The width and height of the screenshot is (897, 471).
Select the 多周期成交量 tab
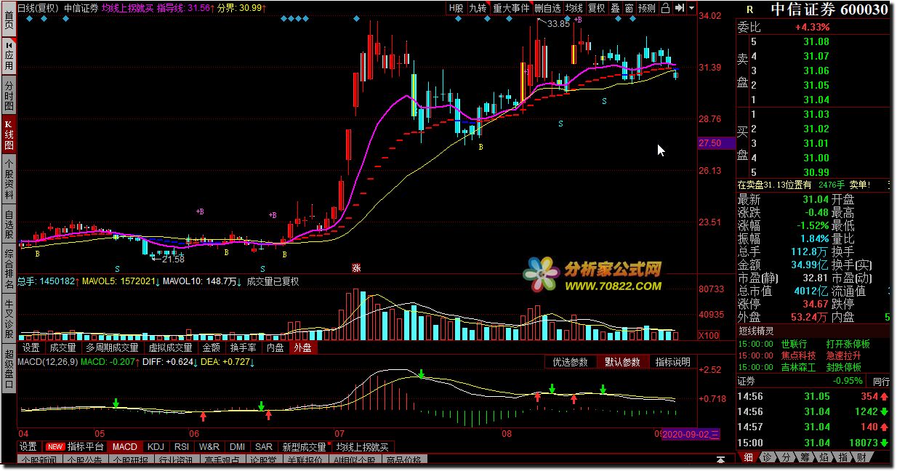[x=112, y=348]
